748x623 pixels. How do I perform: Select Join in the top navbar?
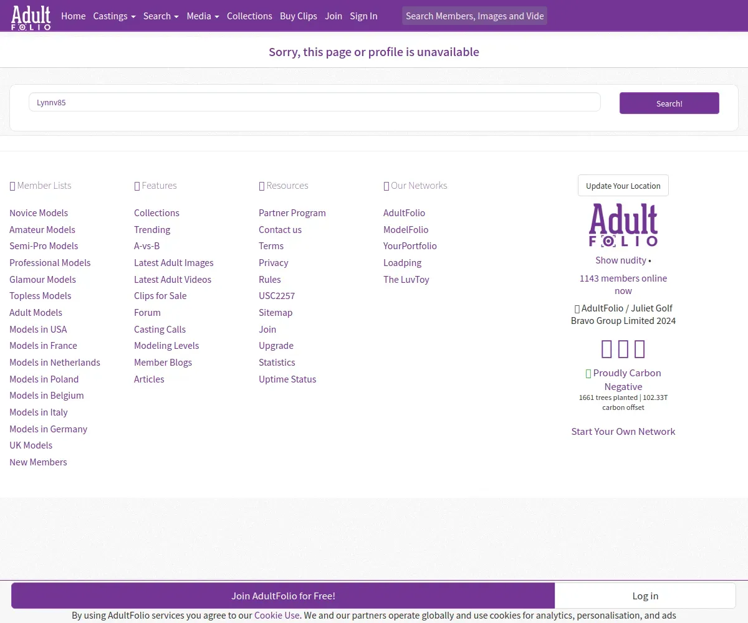(x=333, y=16)
